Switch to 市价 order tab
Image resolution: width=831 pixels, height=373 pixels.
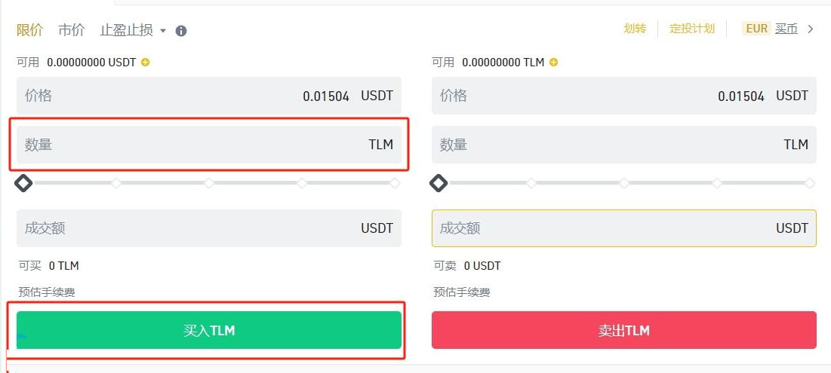[72, 30]
